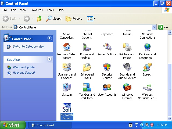Open the XG Synth Driver applet
The height and width of the screenshot is (129, 172).
67,108
